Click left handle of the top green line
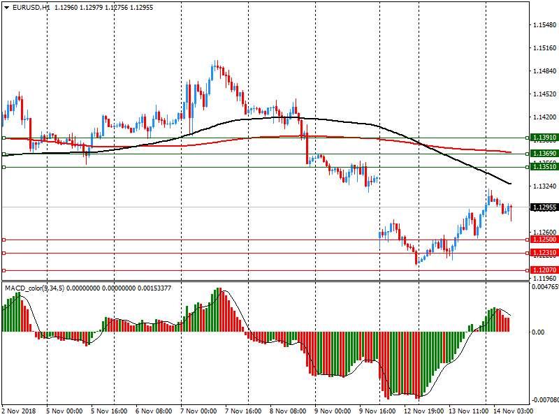The width and height of the screenshot is (559, 419). (3, 138)
